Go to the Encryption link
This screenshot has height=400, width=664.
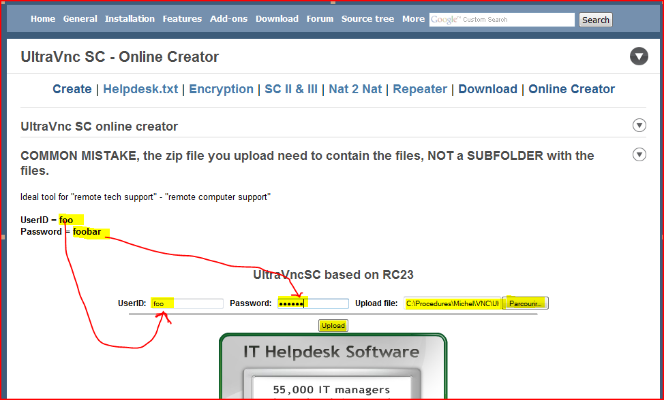click(221, 89)
